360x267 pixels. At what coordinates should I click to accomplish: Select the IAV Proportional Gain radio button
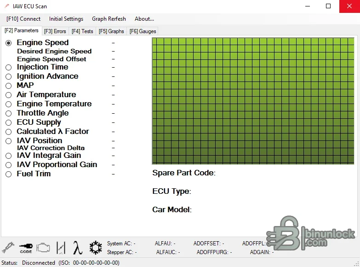coord(8,165)
